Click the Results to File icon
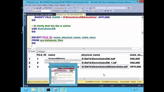 click(96, 11)
